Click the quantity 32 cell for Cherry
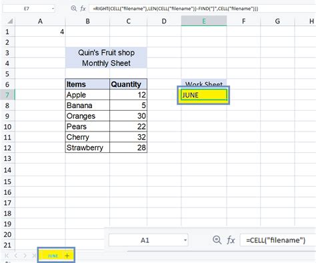 (x=128, y=137)
